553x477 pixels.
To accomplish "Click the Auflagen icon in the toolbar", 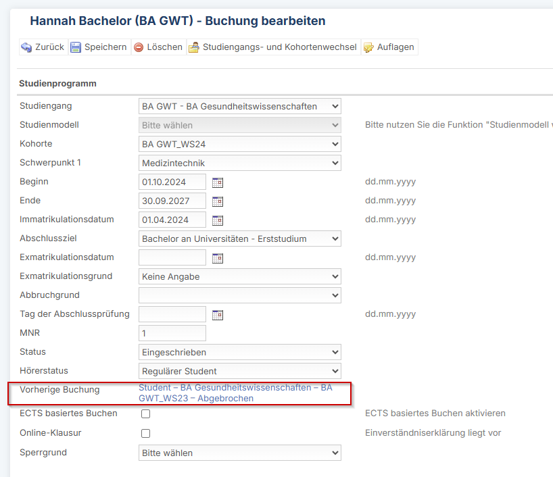I will pos(368,47).
